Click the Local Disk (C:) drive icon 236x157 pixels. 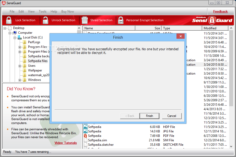20,37
